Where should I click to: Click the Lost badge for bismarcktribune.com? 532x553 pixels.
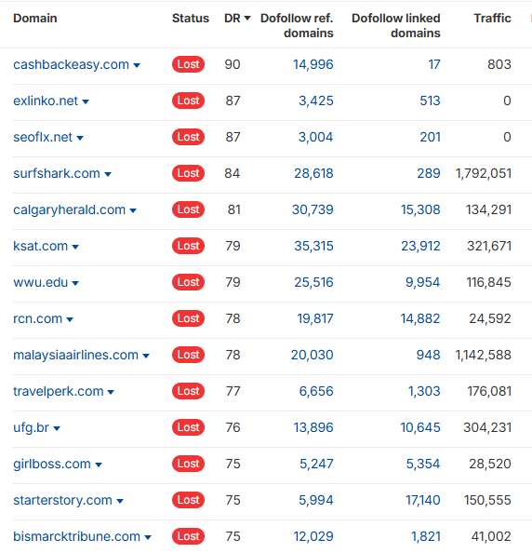[x=188, y=537]
